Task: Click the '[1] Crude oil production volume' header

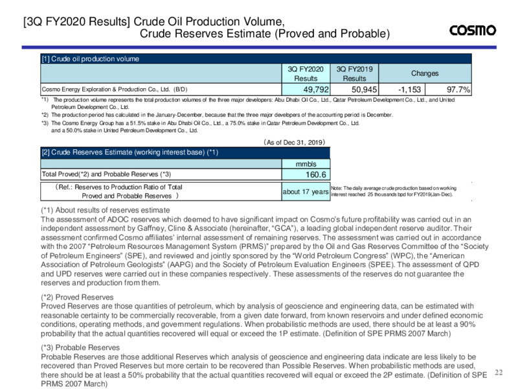Action: tap(256, 58)
